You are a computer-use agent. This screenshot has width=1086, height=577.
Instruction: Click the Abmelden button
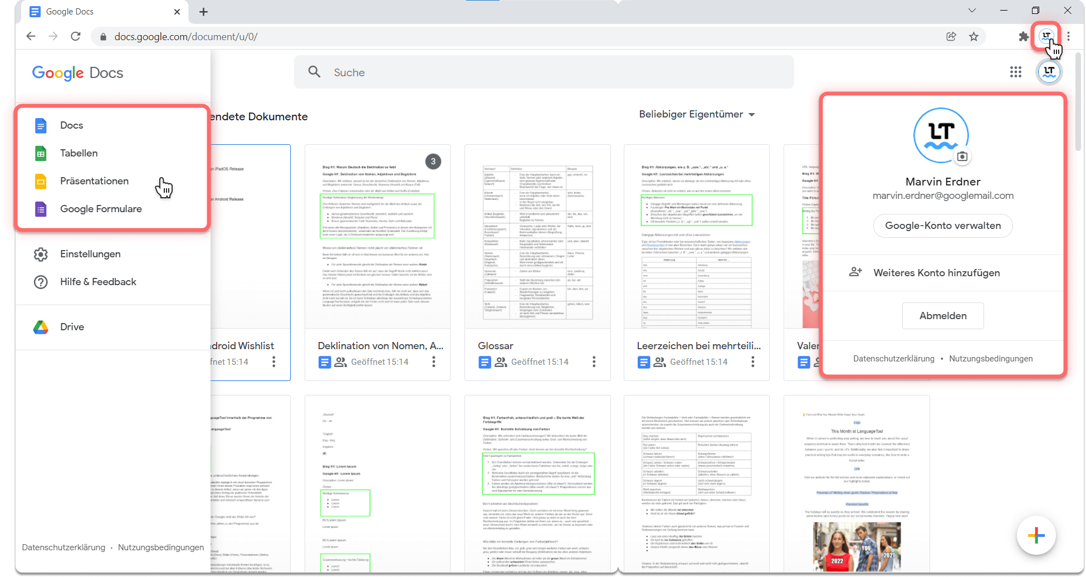point(943,316)
